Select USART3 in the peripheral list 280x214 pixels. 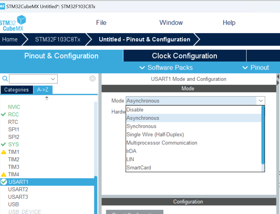pyautogui.click(x=18, y=197)
